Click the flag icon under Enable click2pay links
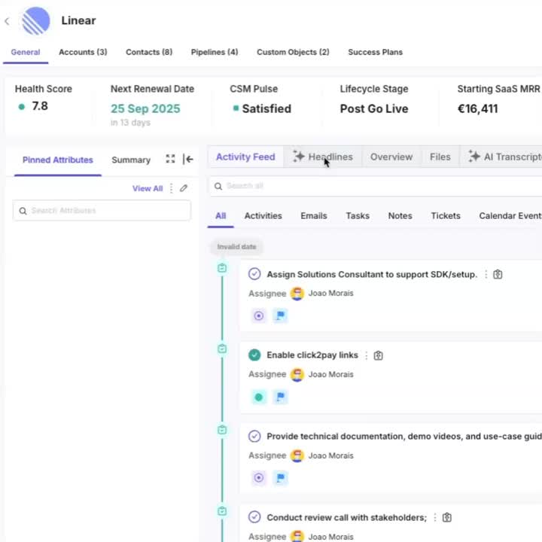Viewport: 542px width, 542px height. tap(280, 397)
